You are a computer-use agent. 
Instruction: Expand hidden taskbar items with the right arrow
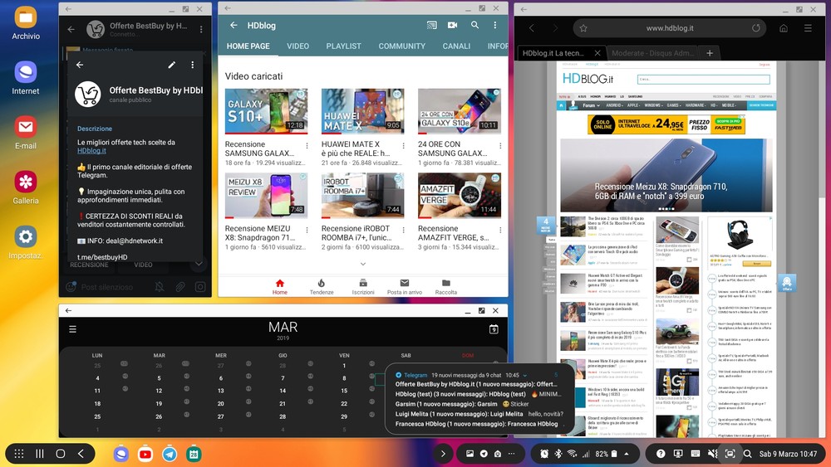point(443,454)
